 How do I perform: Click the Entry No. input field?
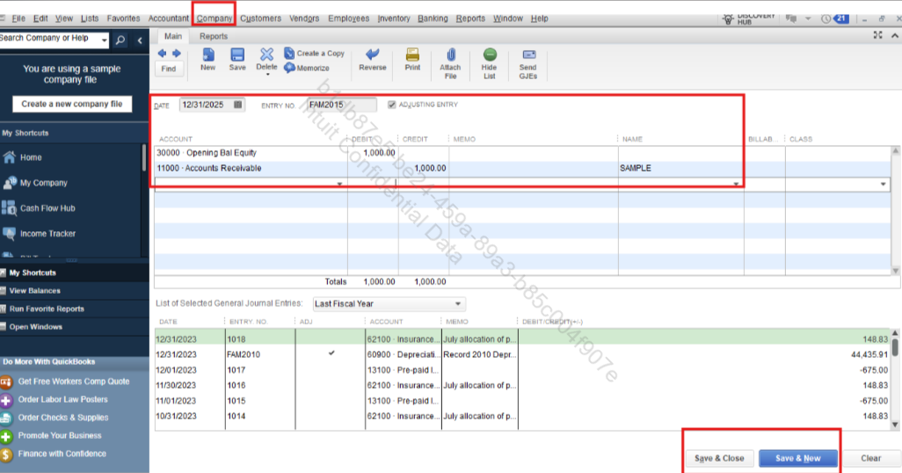341,105
